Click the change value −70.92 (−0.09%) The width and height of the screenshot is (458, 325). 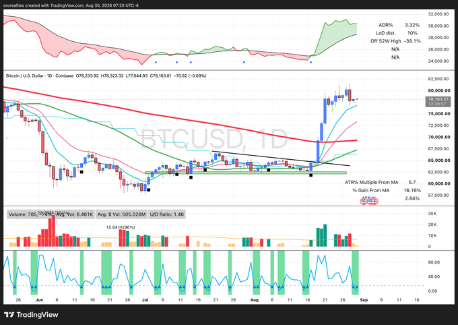(190, 76)
